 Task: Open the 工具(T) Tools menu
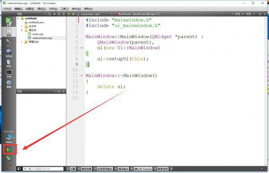tap(65, 9)
